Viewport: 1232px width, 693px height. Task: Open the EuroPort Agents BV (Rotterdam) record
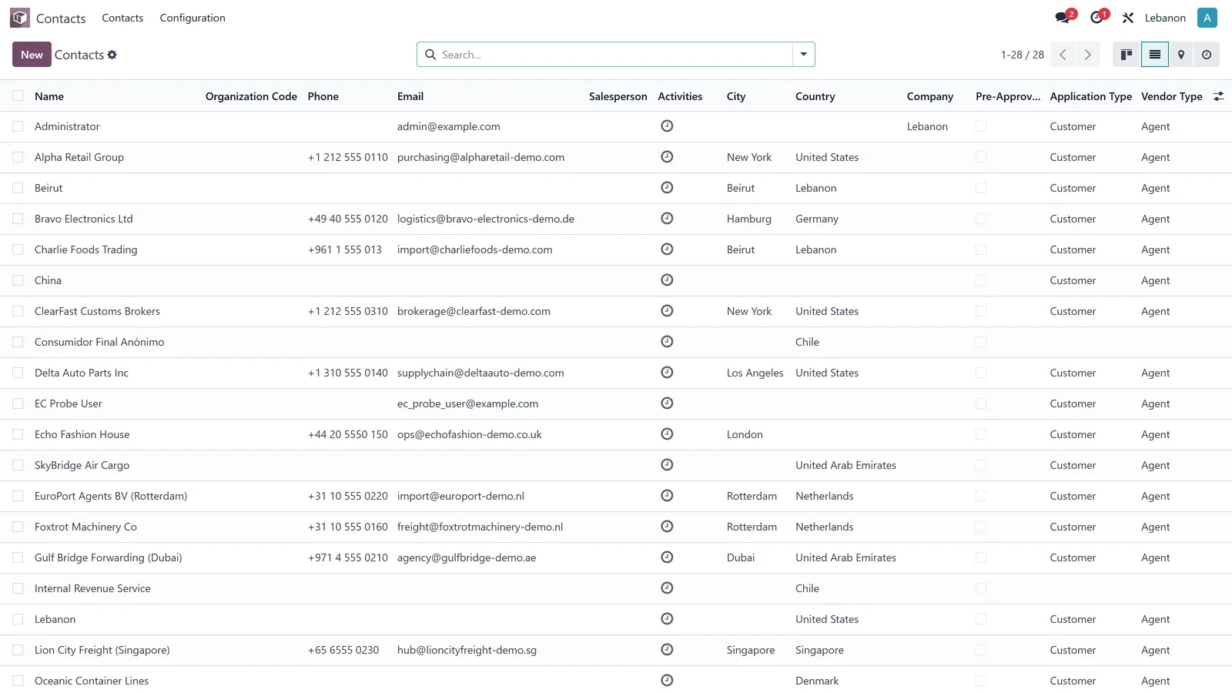(x=111, y=496)
